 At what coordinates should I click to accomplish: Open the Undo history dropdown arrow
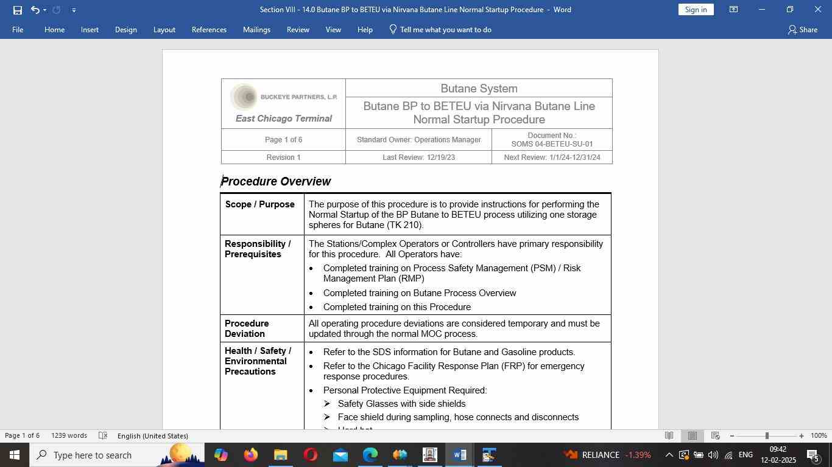pos(44,10)
